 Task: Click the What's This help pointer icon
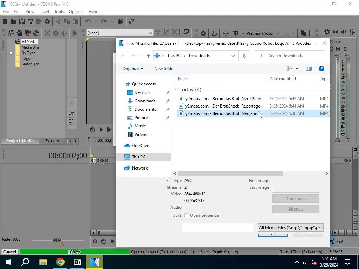tap(131, 21)
